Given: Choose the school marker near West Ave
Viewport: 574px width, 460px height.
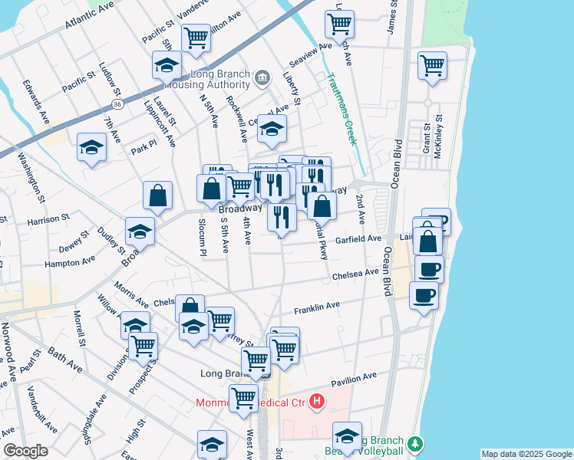Looking at the screenshot, I should pos(212,444).
